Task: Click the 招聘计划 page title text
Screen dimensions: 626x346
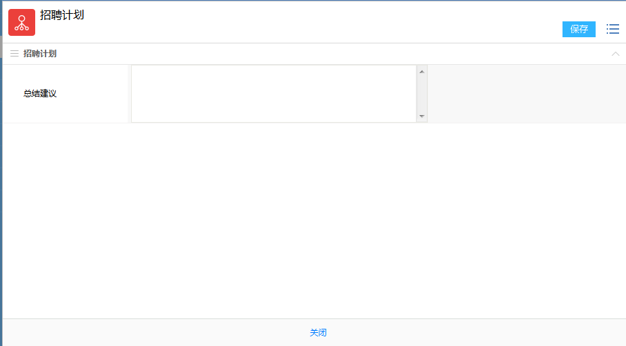Action: tap(62, 15)
